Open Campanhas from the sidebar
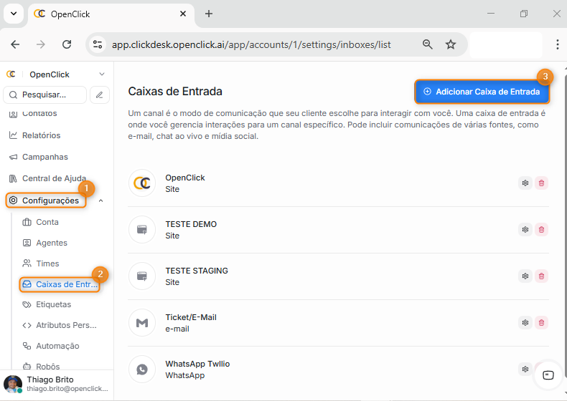 pyautogui.click(x=44, y=157)
